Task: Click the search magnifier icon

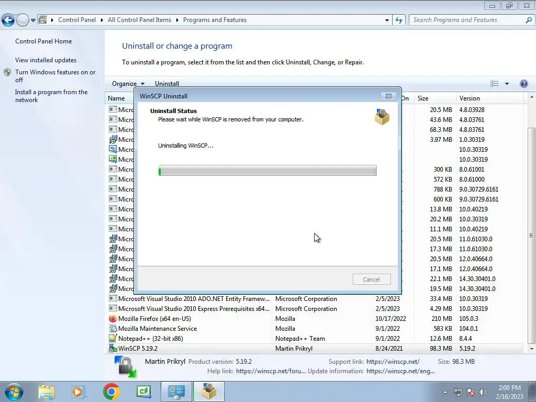Action: [529, 20]
